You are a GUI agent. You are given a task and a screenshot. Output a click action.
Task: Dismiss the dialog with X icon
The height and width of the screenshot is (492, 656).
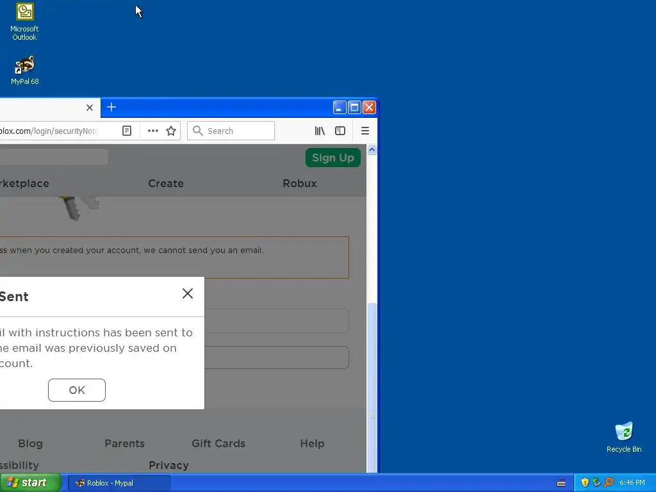(x=188, y=293)
